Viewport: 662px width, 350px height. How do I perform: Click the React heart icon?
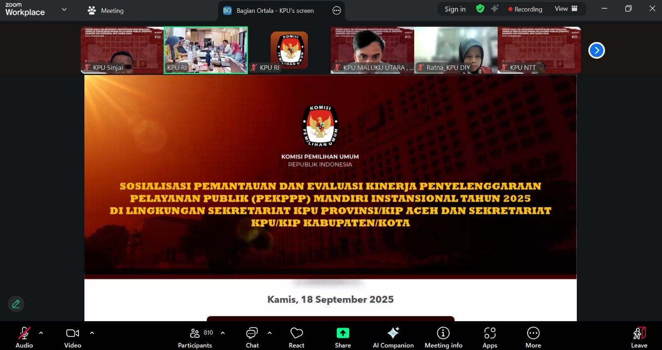pyautogui.click(x=296, y=338)
